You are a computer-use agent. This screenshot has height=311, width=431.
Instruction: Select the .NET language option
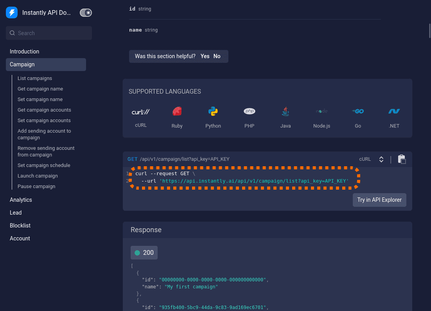point(394,116)
